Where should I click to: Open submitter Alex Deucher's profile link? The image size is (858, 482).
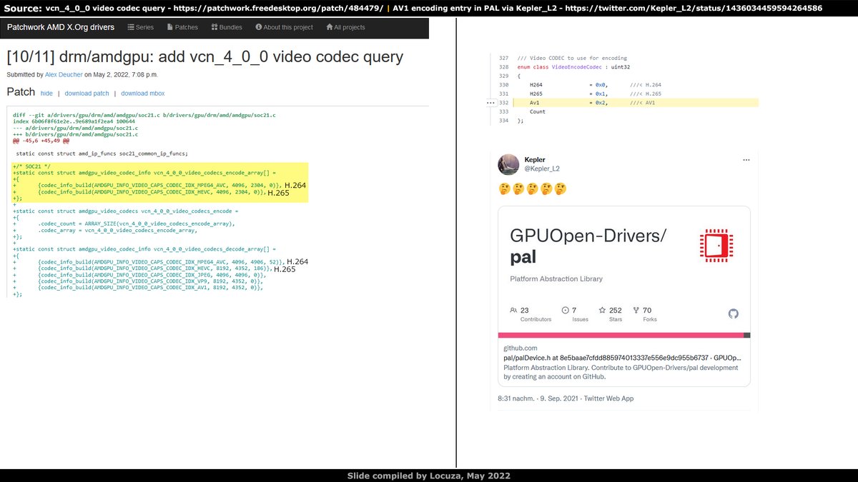click(64, 74)
